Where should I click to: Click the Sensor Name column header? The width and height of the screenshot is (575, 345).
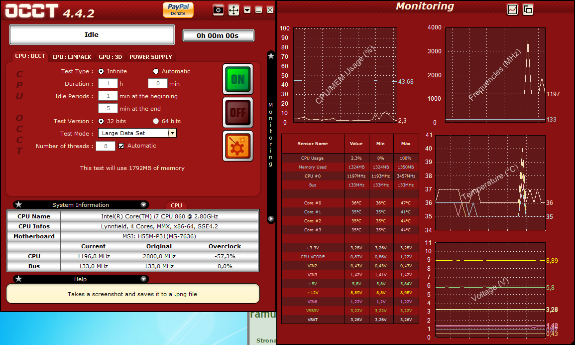point(313,144)
